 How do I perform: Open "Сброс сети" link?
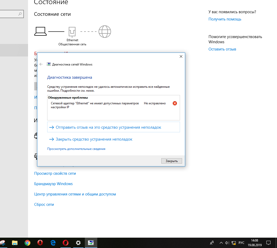(44, 205)
